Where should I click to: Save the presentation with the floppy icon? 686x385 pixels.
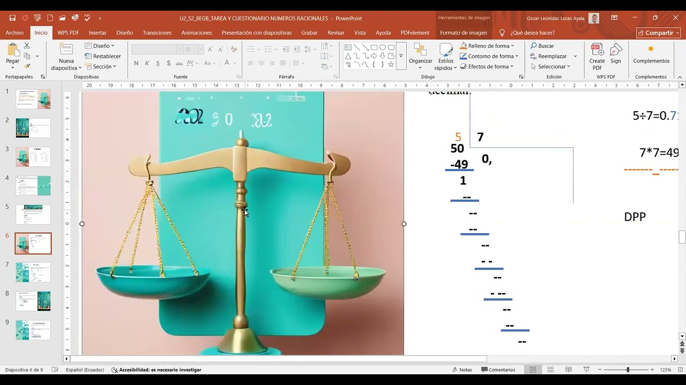tap(12, 18)
